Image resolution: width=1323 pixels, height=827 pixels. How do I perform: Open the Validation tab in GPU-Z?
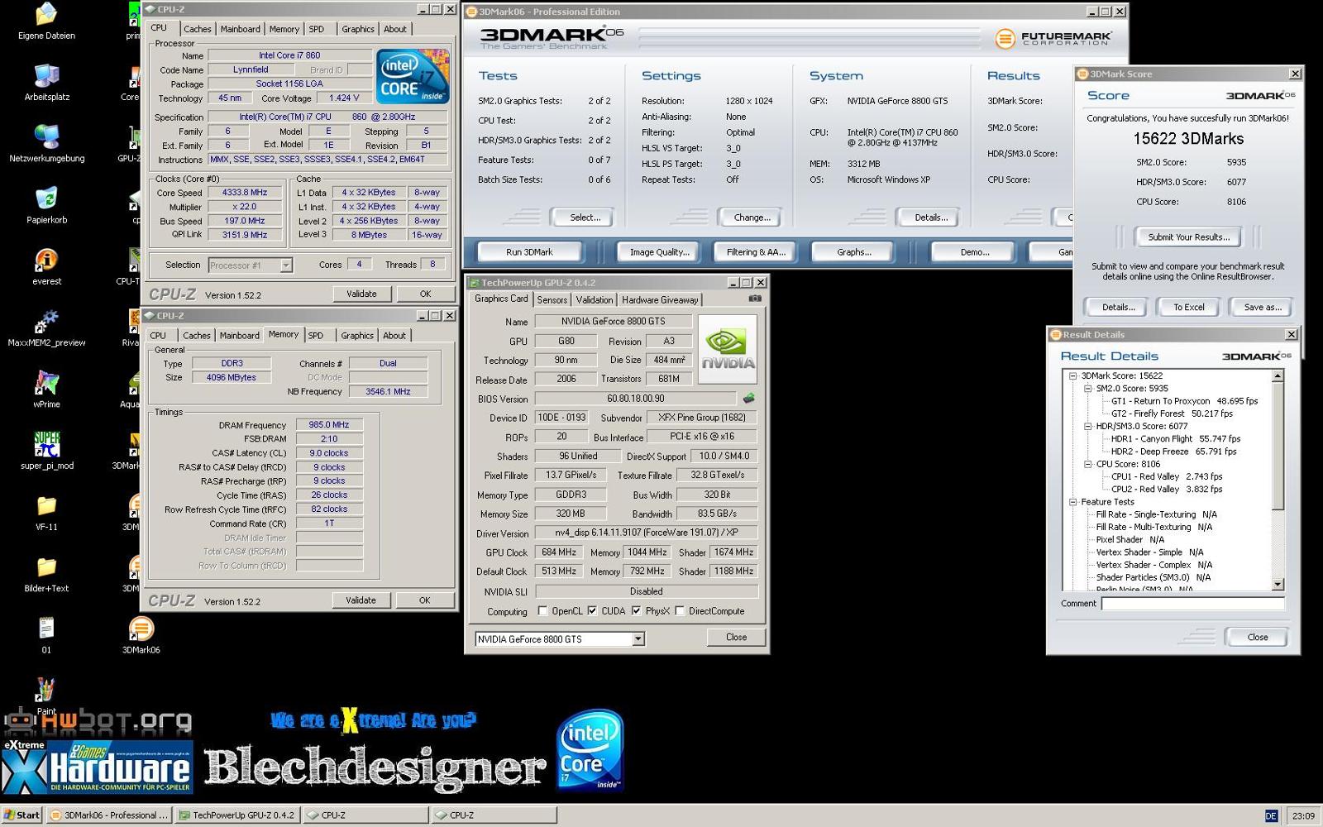coord(595,300)
